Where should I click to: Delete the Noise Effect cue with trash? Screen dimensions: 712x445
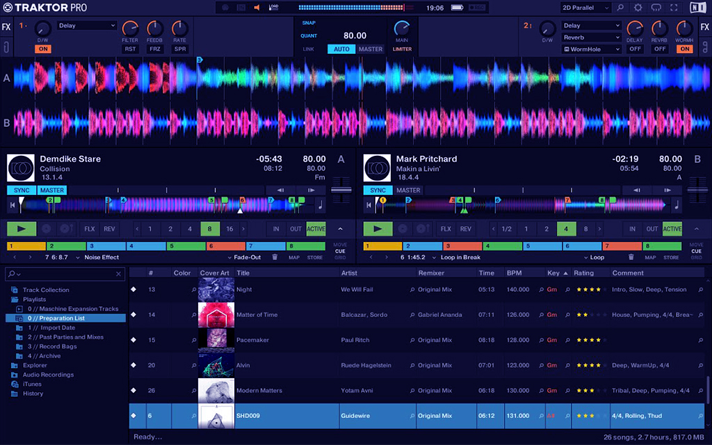click(275, 257)
